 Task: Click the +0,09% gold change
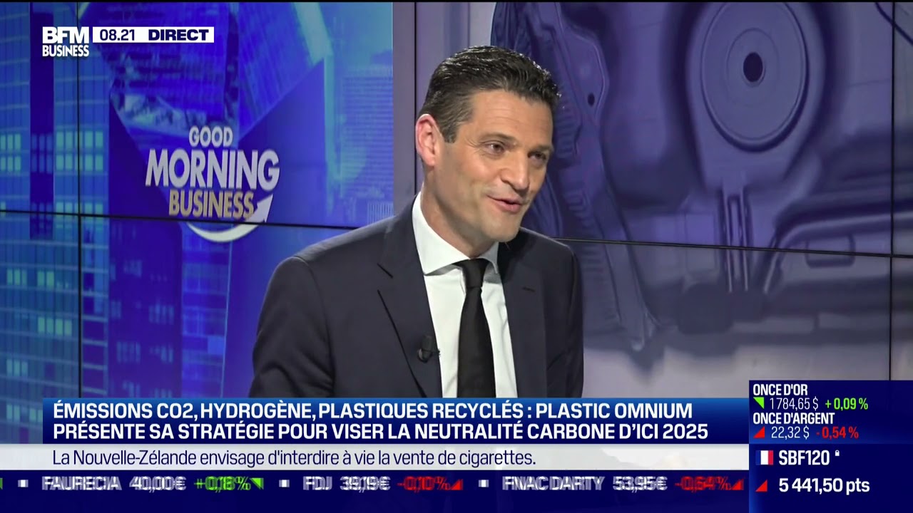[846, 404]
